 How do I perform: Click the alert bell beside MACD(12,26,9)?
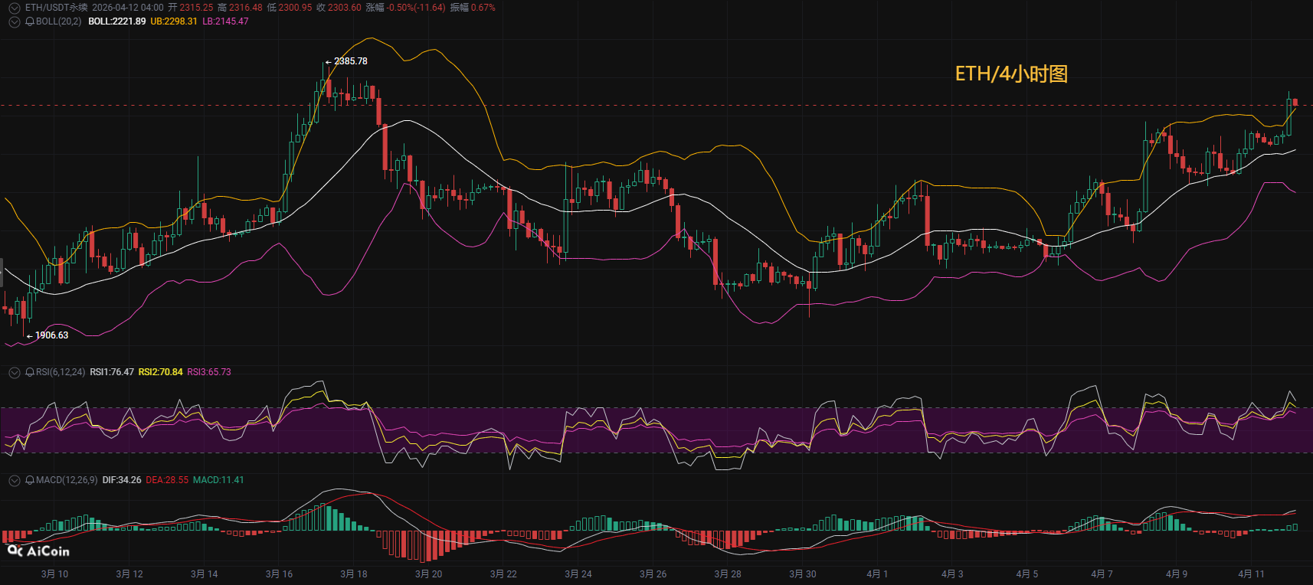pos(30,480)
